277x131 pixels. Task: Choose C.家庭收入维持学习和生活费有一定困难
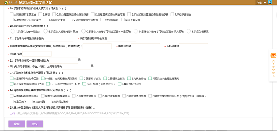click(83, 31)
